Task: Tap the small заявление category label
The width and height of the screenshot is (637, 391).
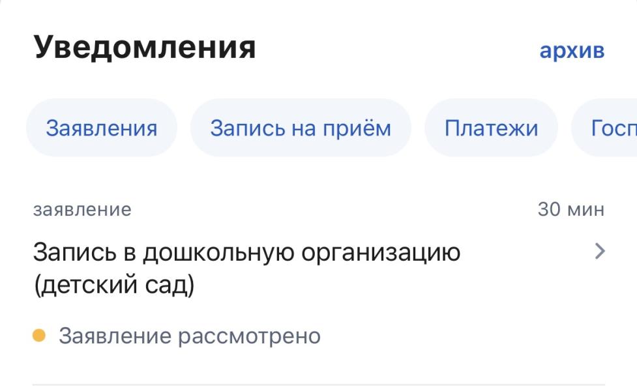Action: tap(82, 210)
